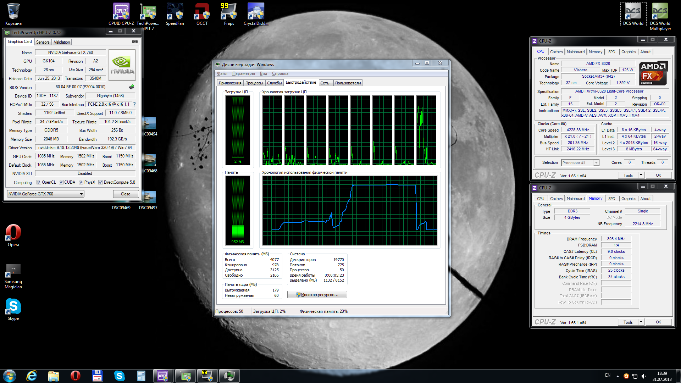Click Монитор ресурсов button
This screenshot has width=681, height=383.
[x=317, y=295]
